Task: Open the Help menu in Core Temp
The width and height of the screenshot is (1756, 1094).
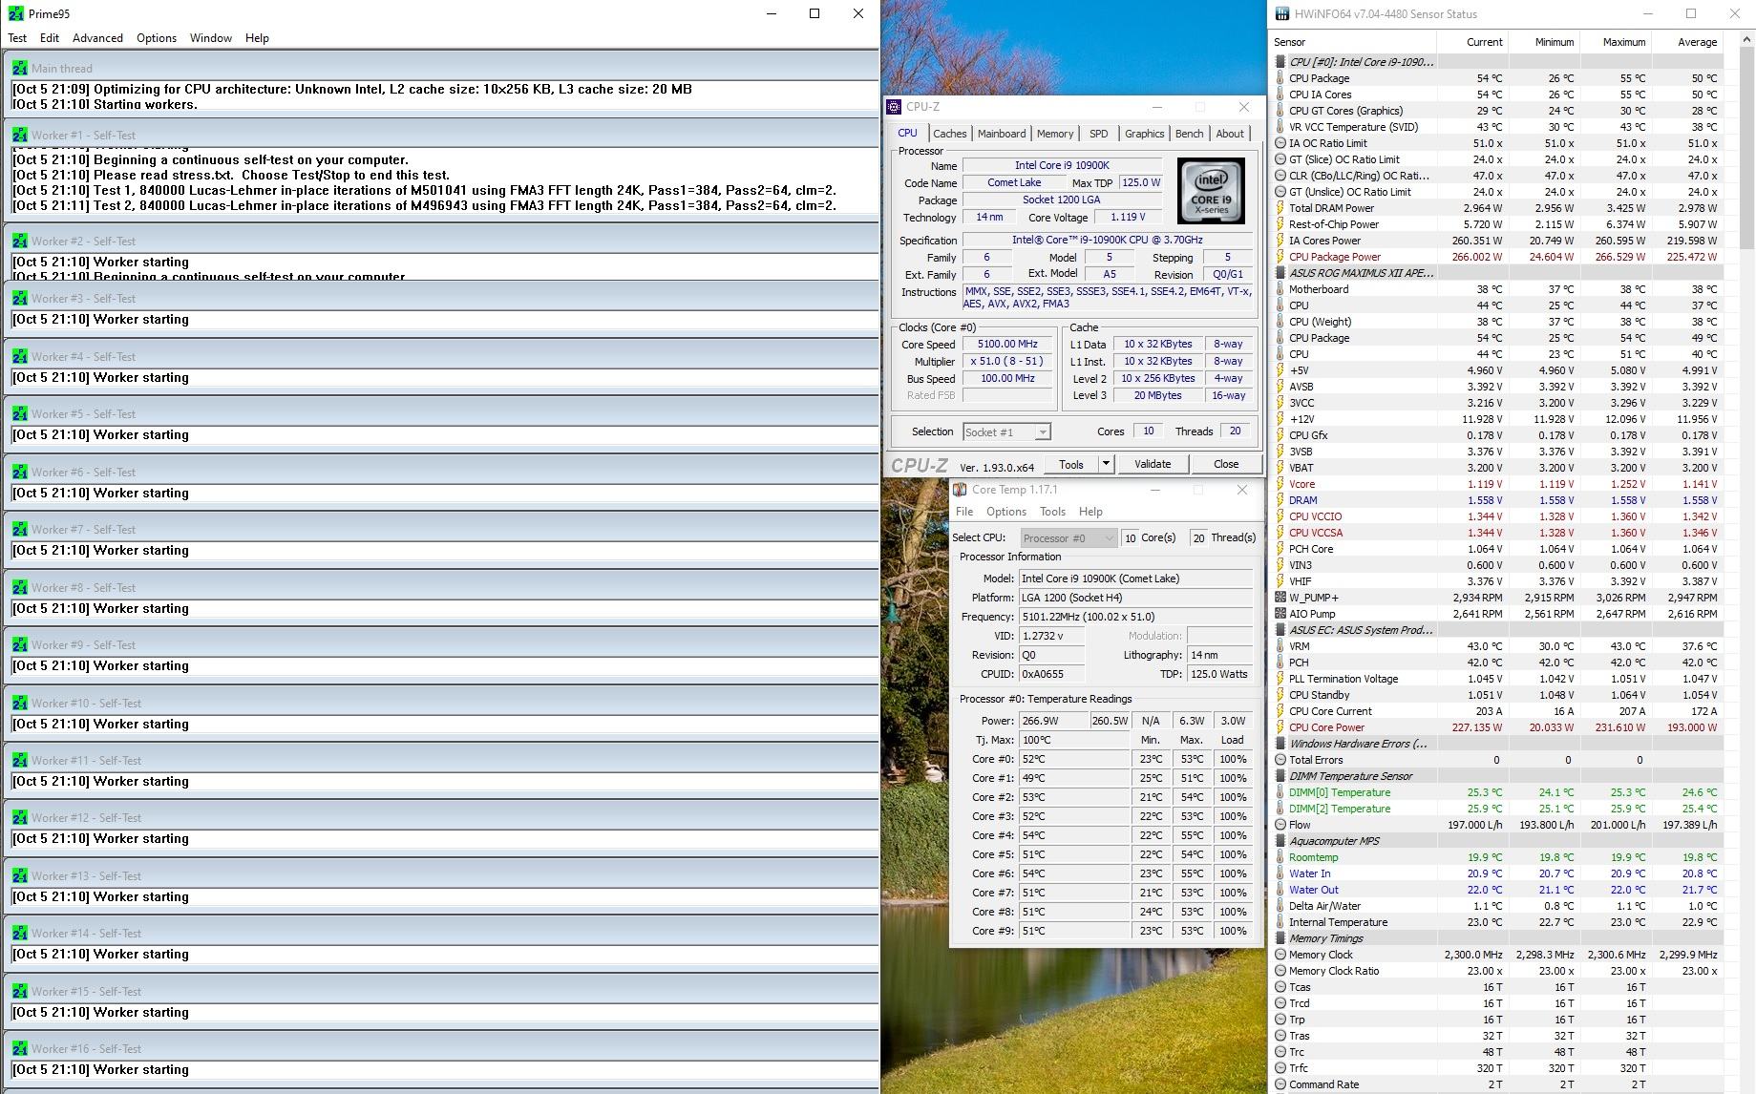Action: (x=1090, y=512)
